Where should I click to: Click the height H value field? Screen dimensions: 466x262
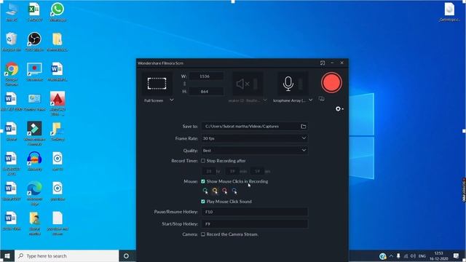point(206,92)
